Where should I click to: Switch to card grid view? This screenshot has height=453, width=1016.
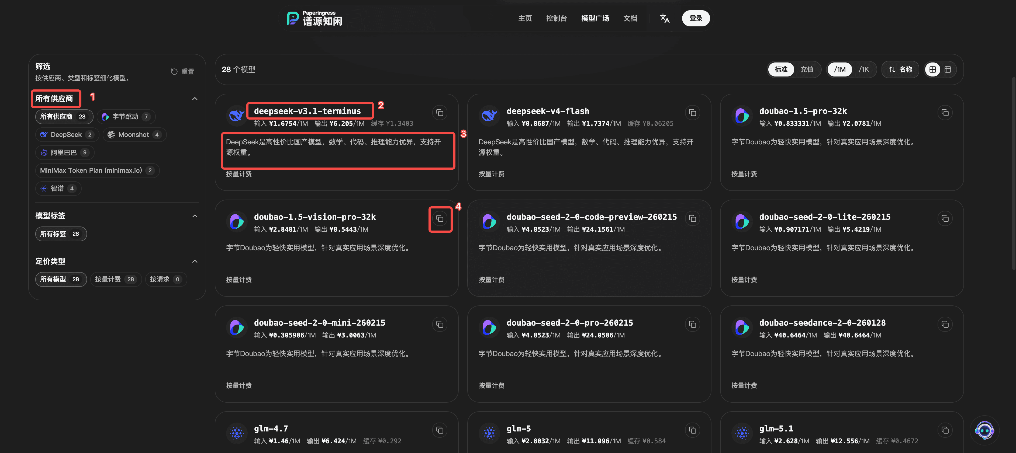point(933,69)
